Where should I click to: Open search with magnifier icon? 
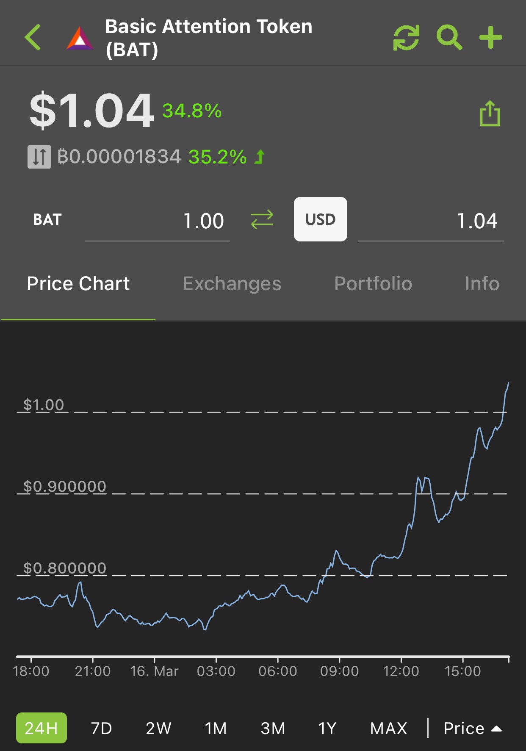[449, 38]
